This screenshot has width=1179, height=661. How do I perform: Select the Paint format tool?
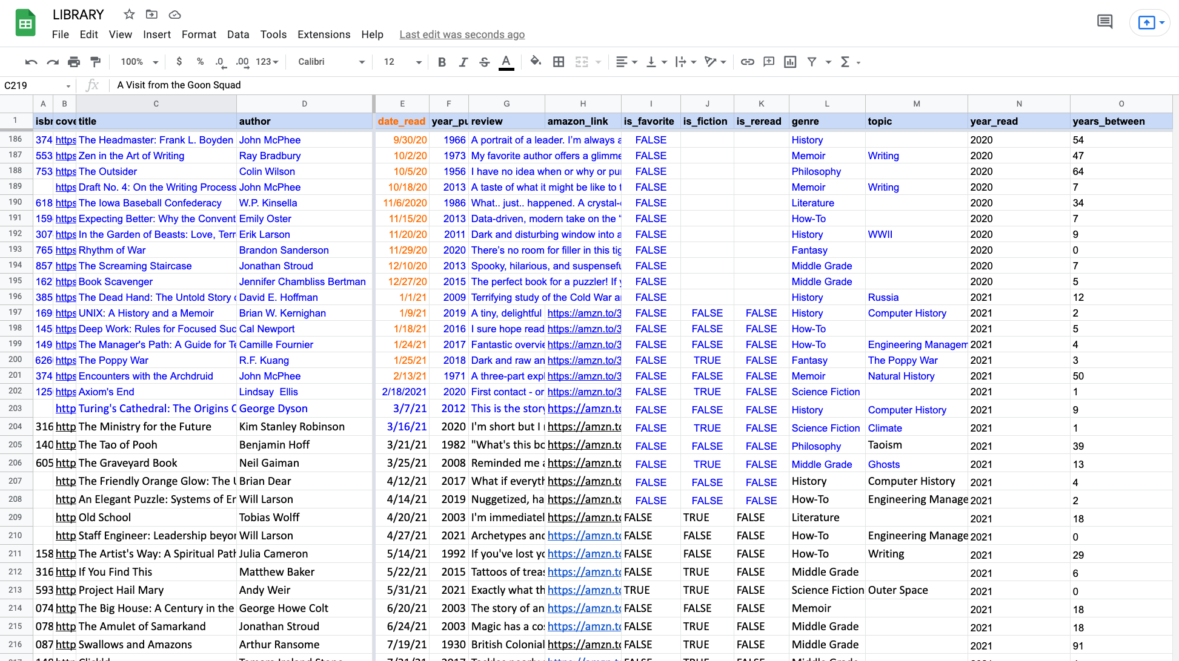coord(95,62)
